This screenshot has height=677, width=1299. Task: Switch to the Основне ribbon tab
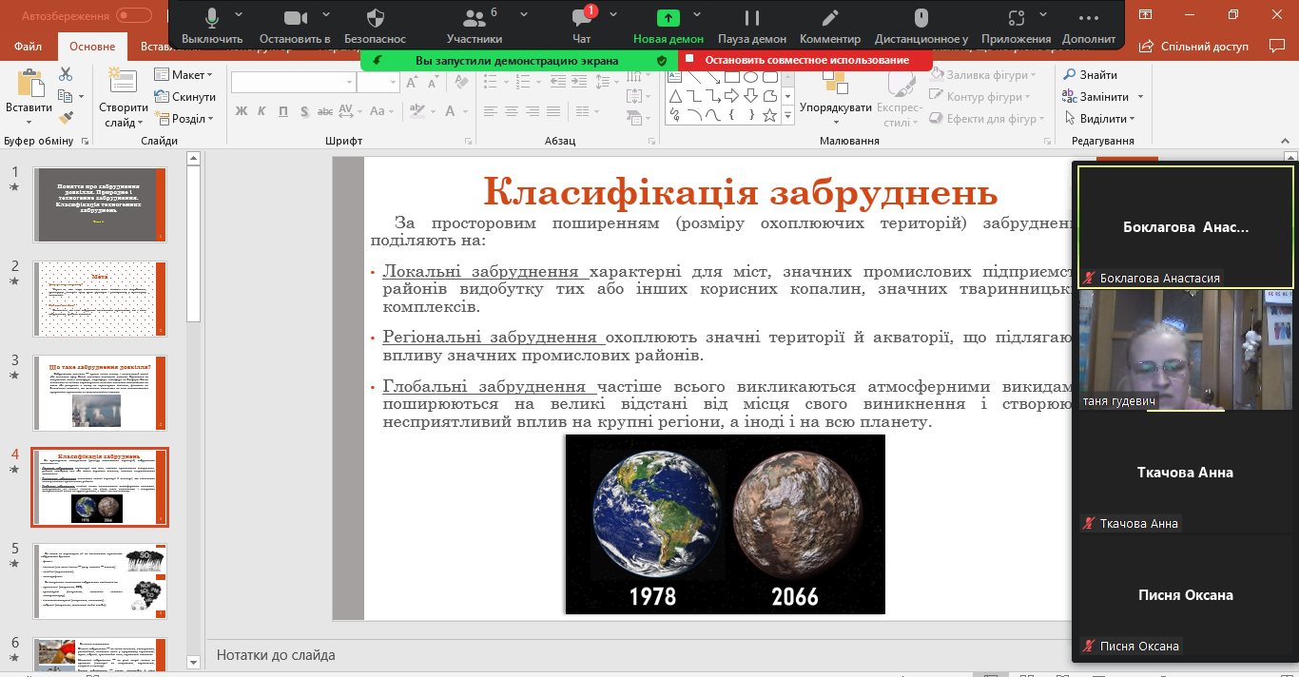92,47
